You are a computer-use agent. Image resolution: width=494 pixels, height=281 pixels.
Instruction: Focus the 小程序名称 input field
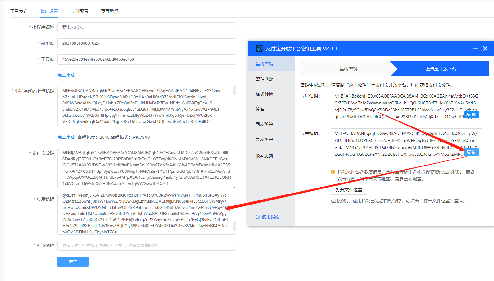tap(147, 27)
